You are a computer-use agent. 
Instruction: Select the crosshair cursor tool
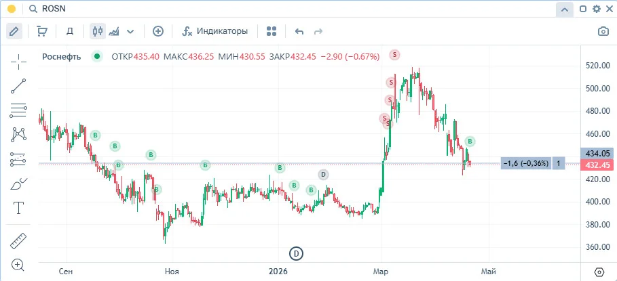[18, 62]
